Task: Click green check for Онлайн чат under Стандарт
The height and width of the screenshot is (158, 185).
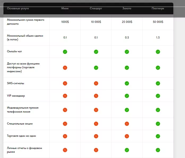Action: 96,52
